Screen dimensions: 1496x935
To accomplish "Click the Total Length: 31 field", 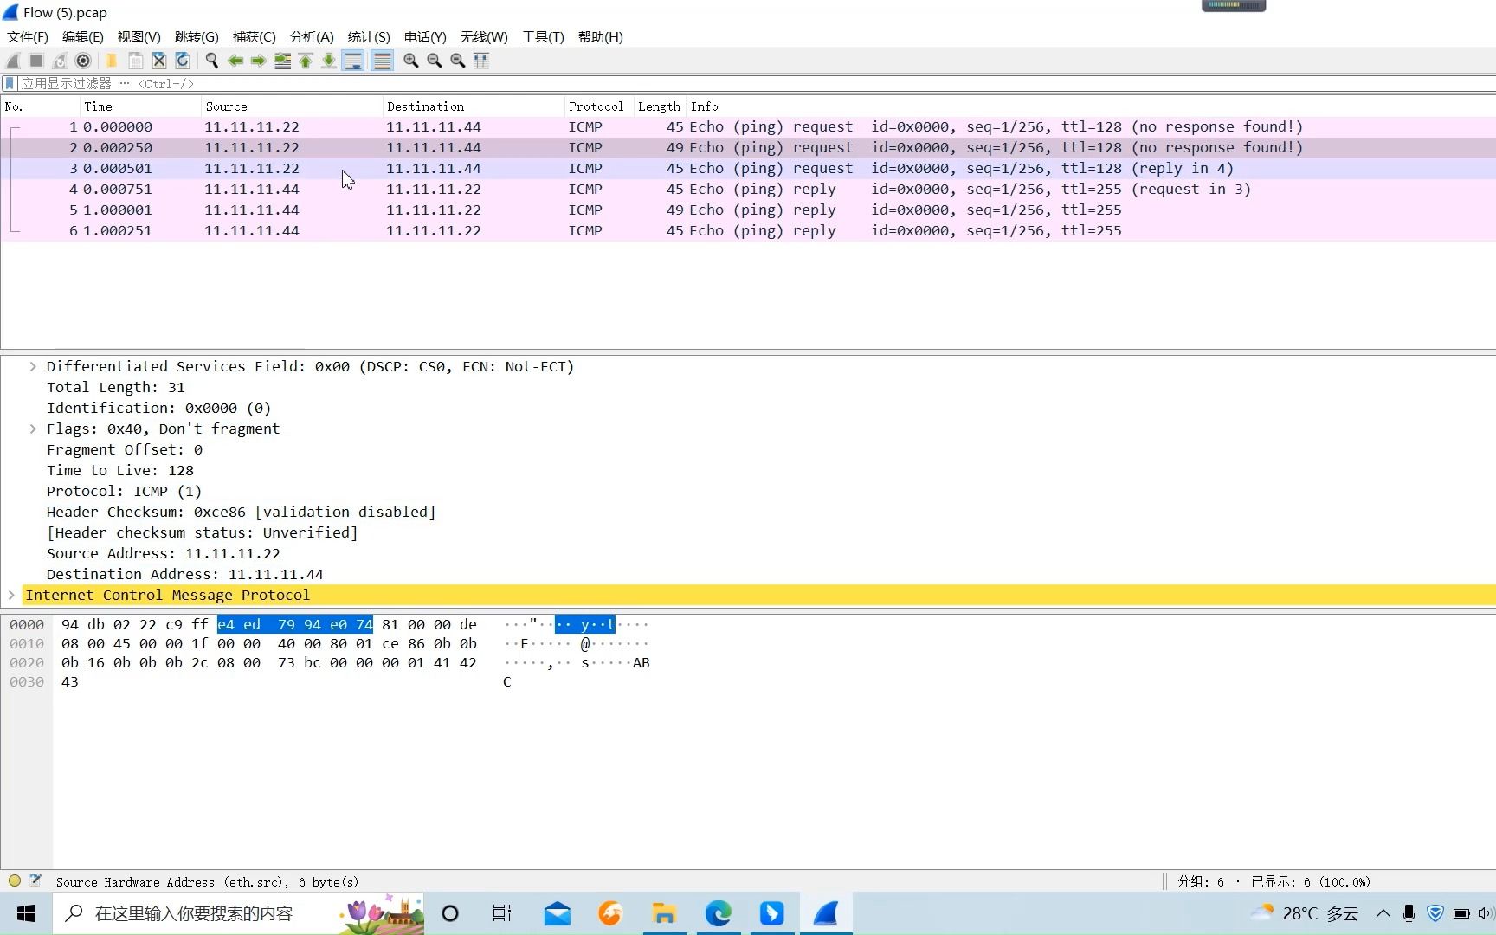I will (116, 387).
